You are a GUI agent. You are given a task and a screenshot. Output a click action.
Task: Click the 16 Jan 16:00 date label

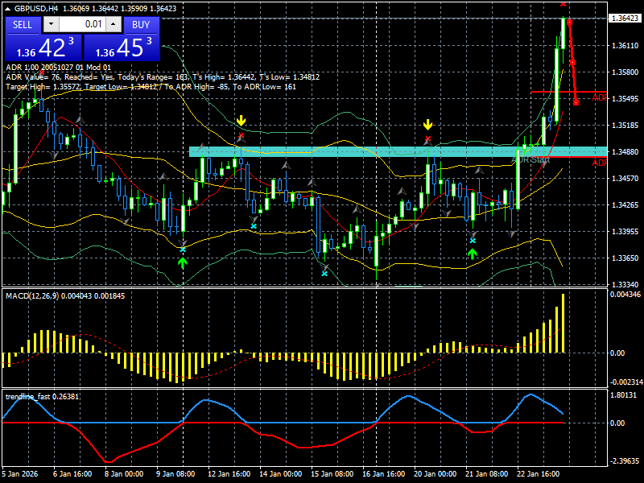point(383,473)
